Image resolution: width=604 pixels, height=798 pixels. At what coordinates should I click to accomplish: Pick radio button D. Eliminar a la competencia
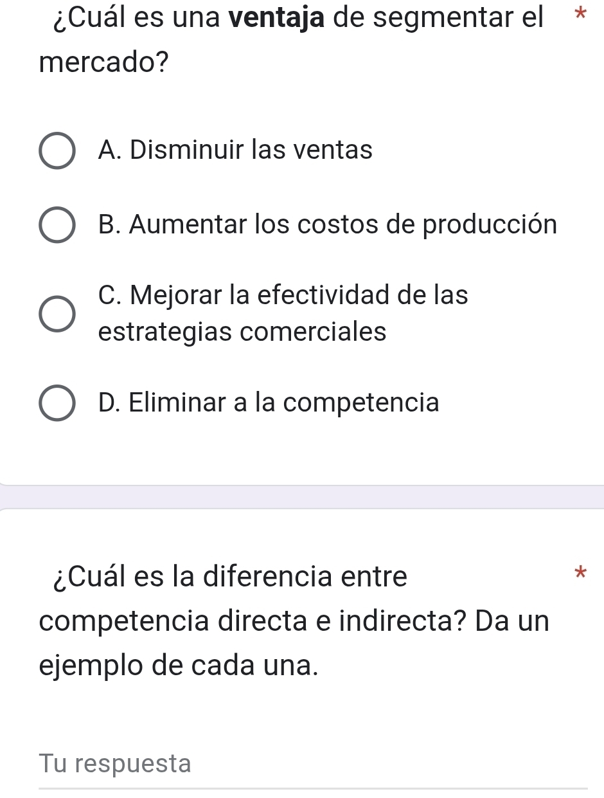pyautogui.click(x=57, y=404)
